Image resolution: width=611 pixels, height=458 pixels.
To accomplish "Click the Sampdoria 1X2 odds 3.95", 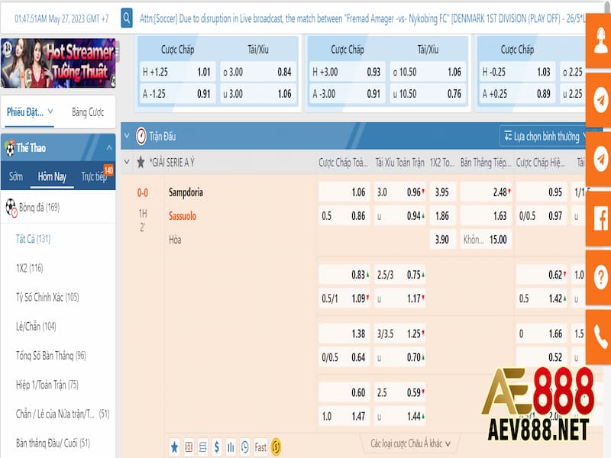I will click(x=443, y=192).
